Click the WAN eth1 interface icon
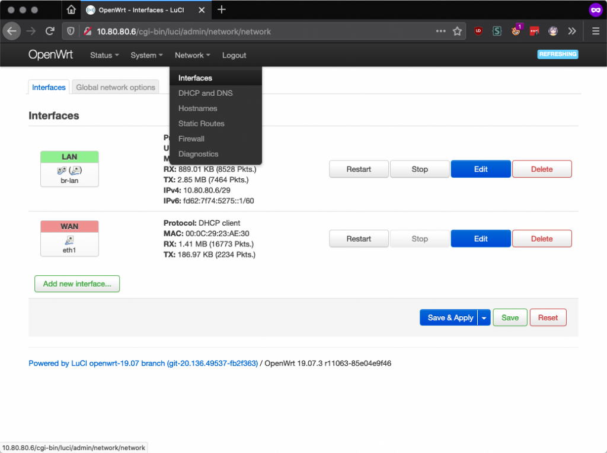Screen dimensions: 607x453 [x=69, y=240]
